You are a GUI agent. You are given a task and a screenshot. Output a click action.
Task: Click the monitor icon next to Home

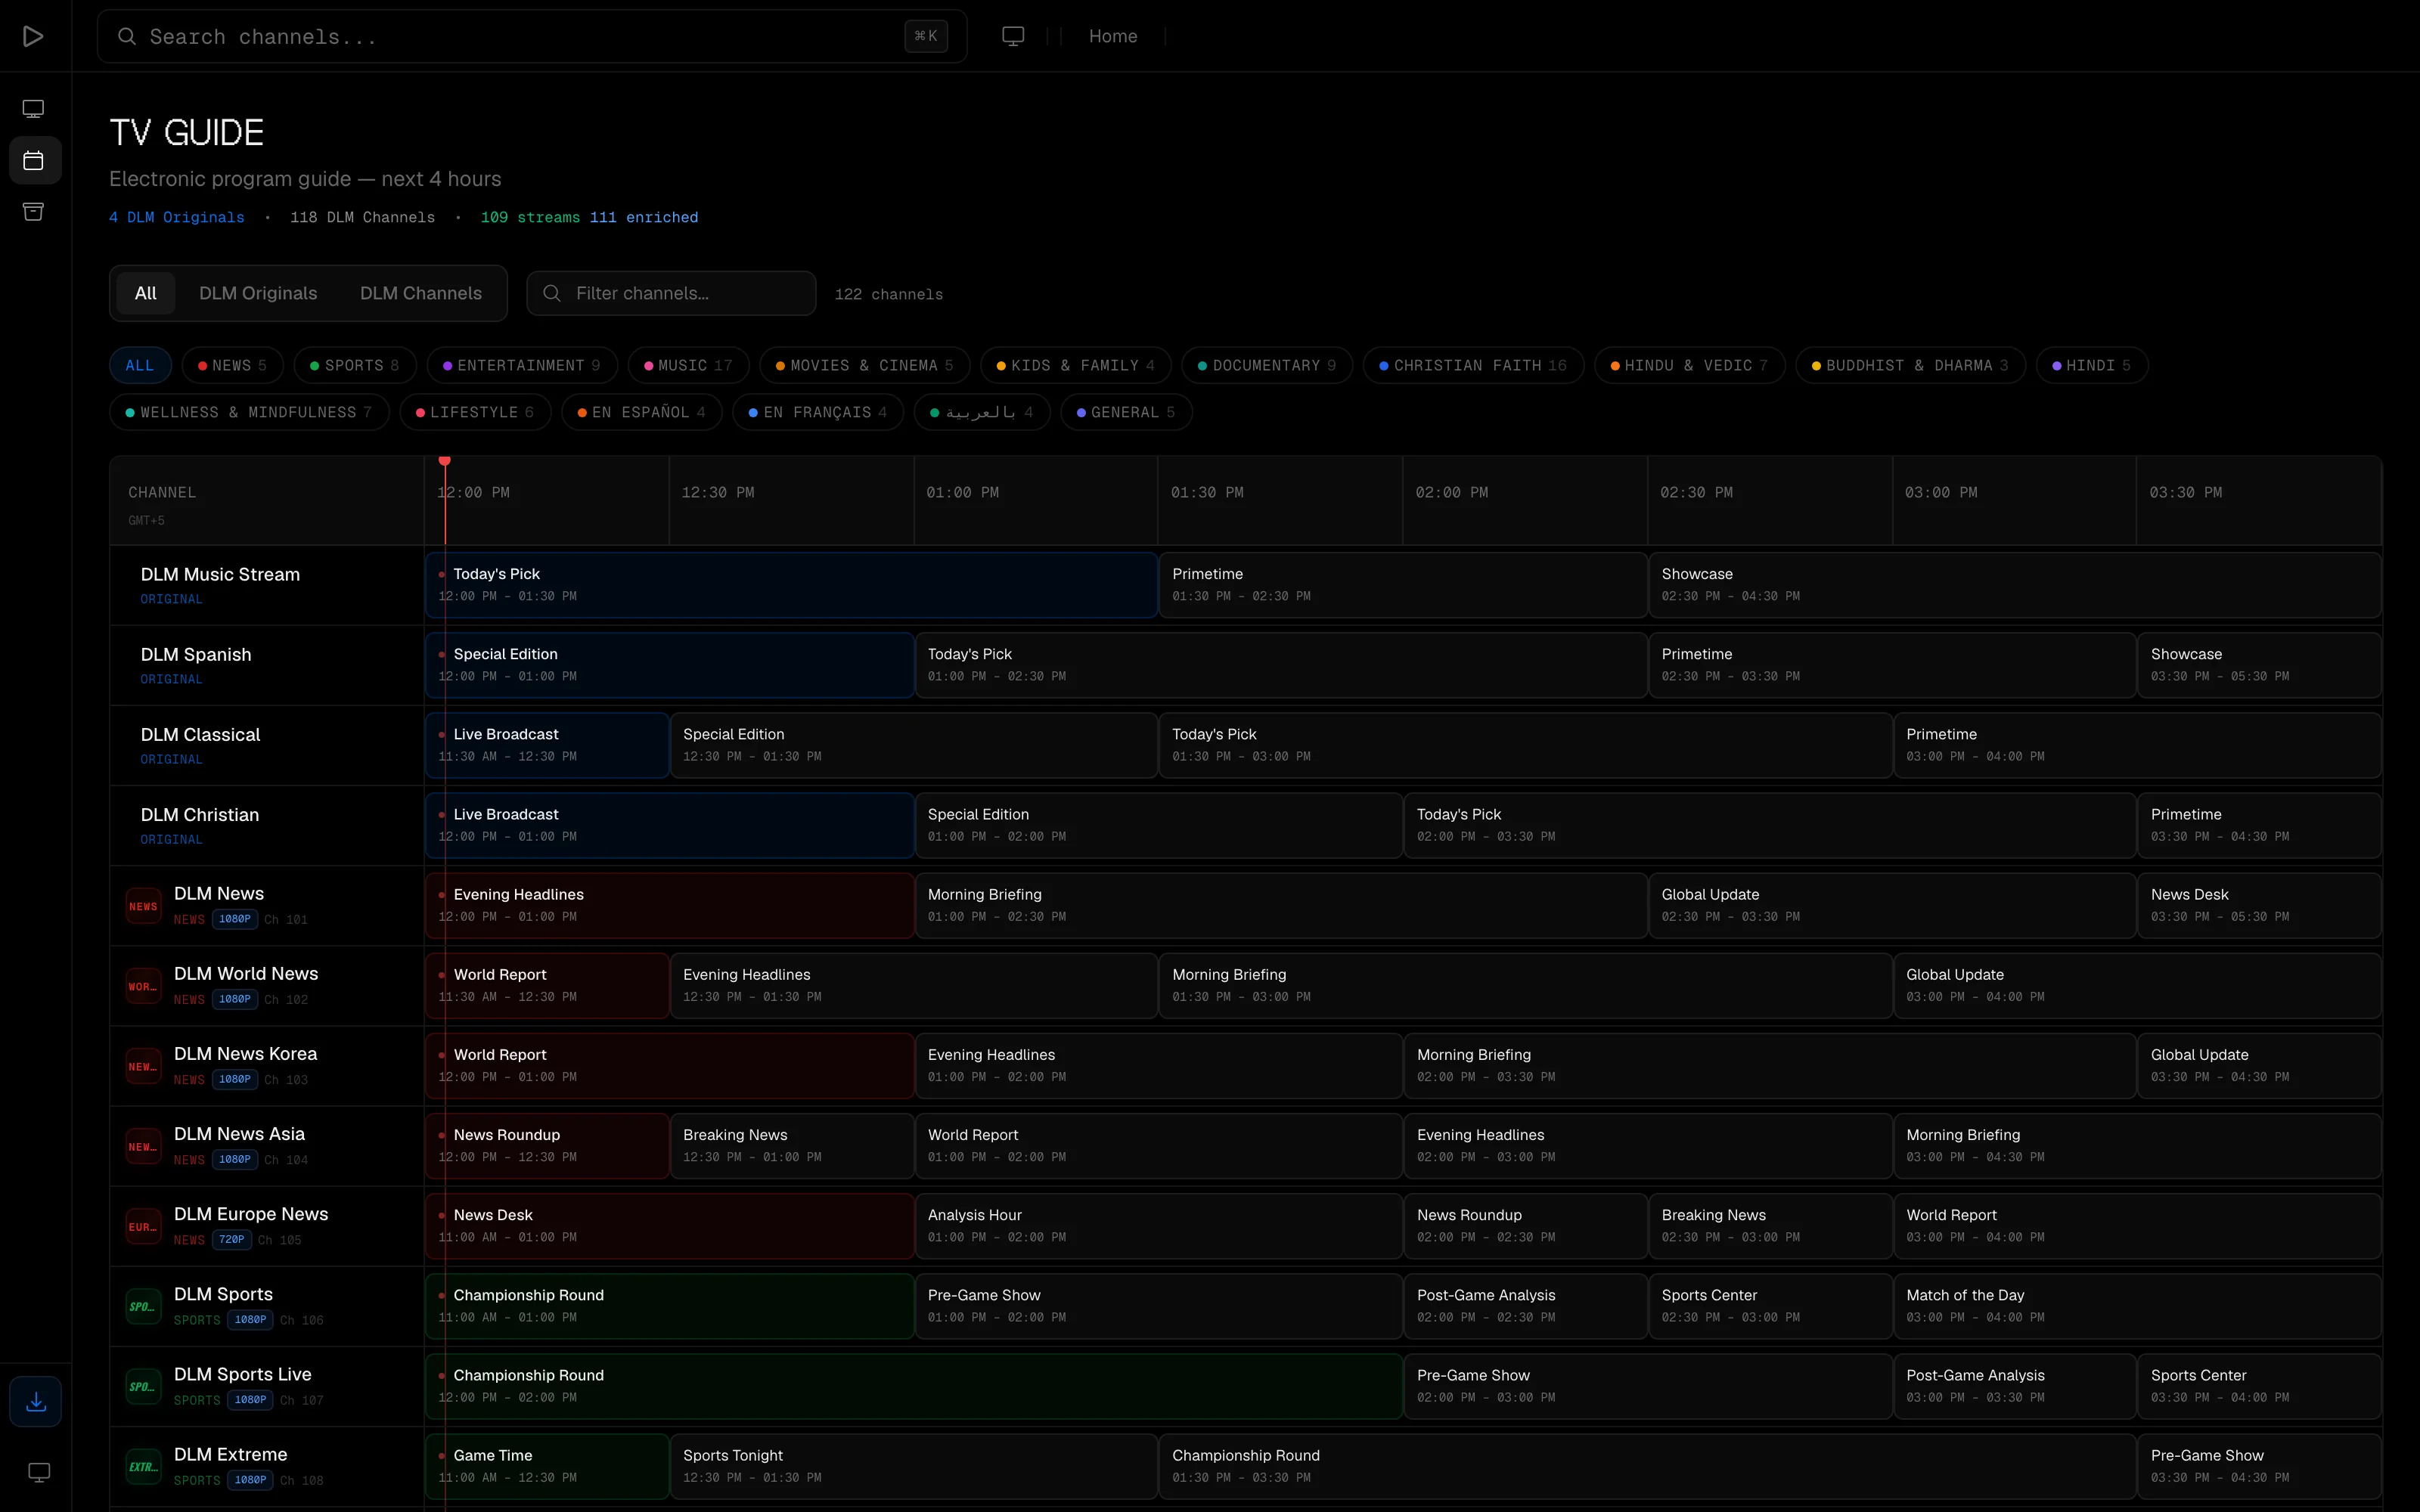(1013, 36)
